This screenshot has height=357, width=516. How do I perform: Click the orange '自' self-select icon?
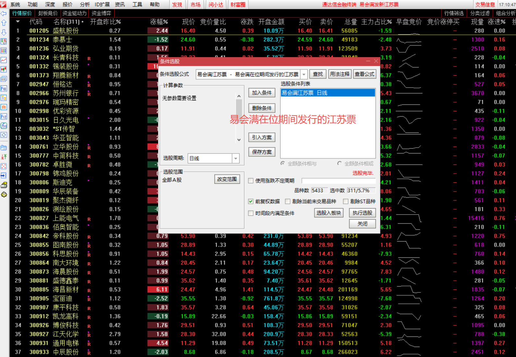coord(4,107)
